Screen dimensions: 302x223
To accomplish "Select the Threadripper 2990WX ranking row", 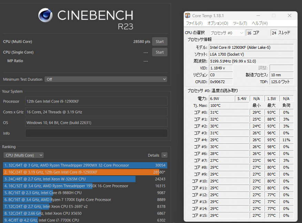I will point(85,165).
